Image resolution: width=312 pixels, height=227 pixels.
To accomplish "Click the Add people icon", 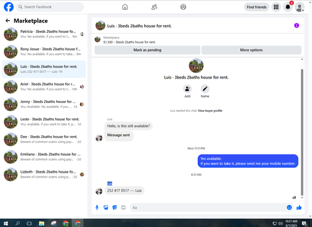I will (x=187, y=89).
